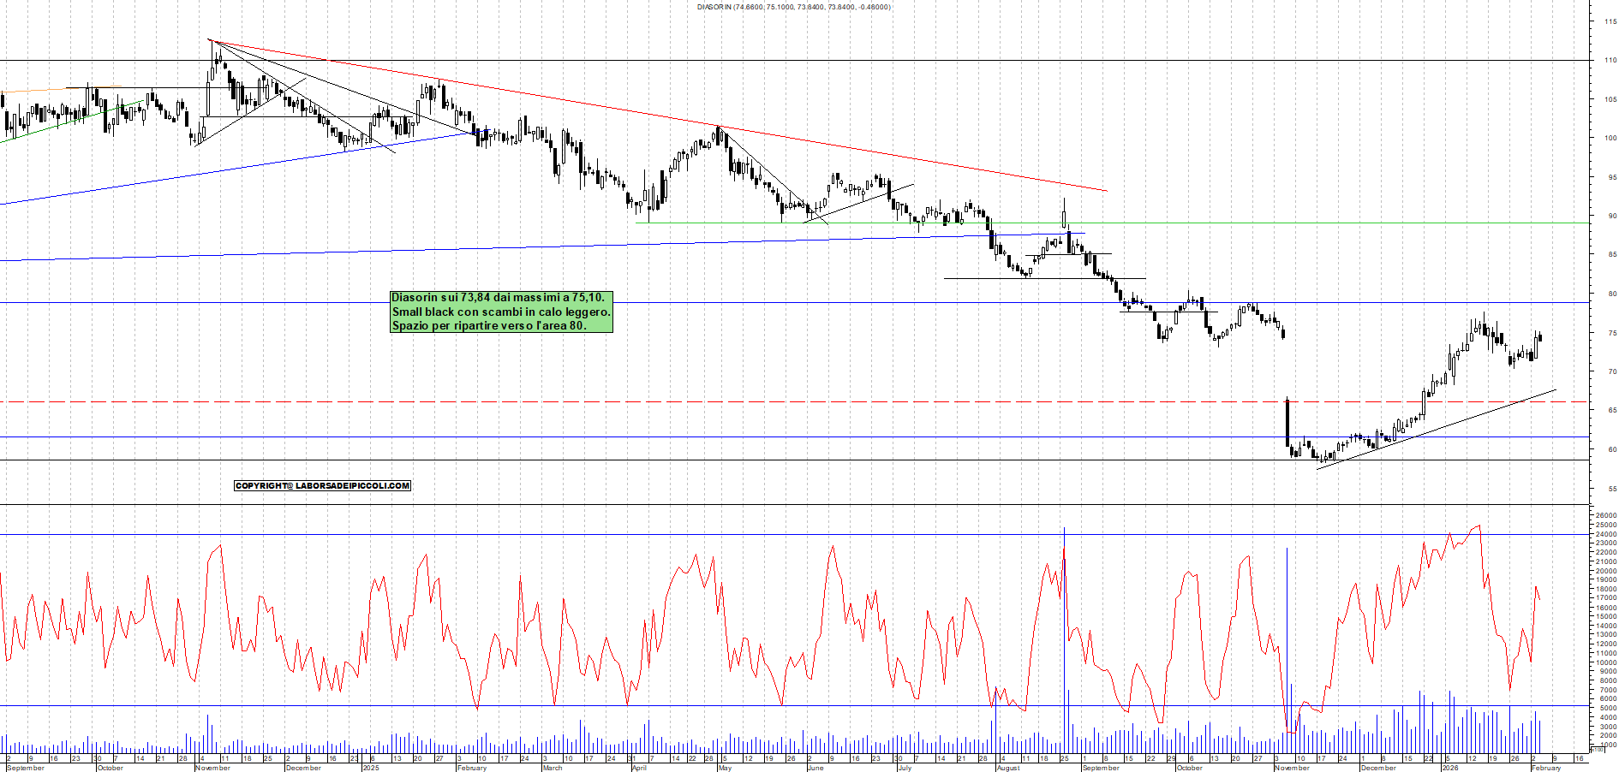
Task: Jump to the 2025 year marker
Action: [x=370, y=768]
